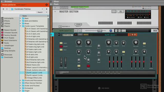Go back in browser history
Screen dimensions: 164x92
tap(3, 9)
